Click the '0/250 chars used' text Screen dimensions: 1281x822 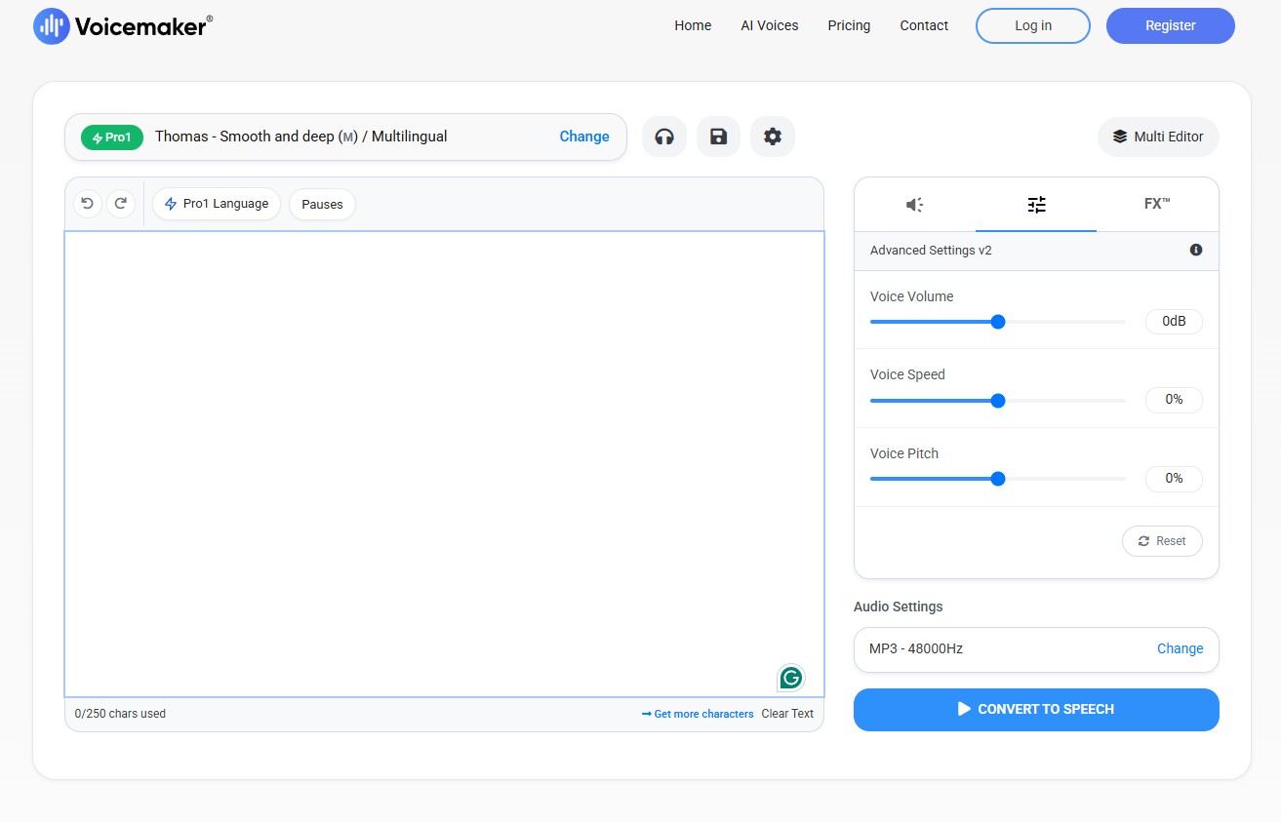tap(120, 714)
